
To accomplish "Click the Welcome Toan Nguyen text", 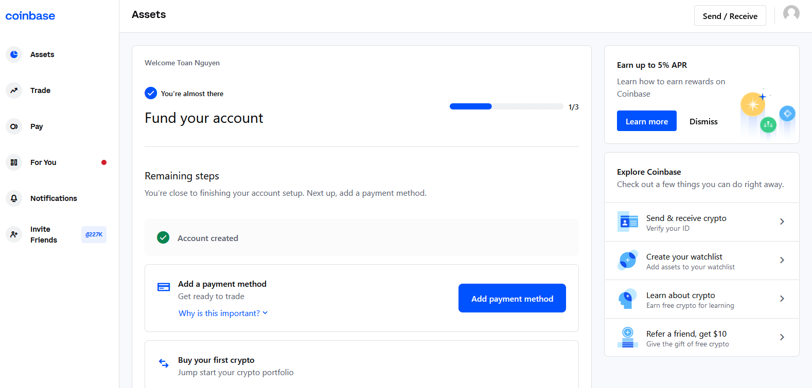I will [182, 63].
